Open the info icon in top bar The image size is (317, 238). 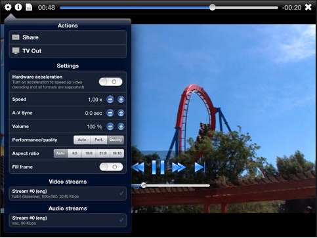pyautogui.click(x=18, y=7)
